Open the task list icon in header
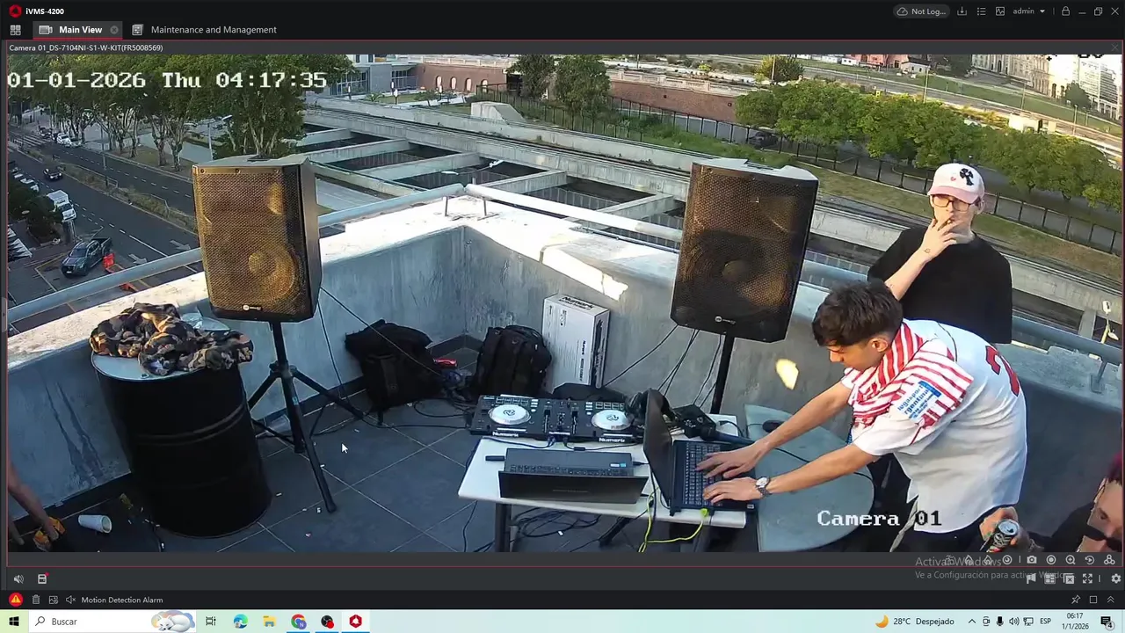This screenshot has width=1125, height=633. tap(981, 11)
